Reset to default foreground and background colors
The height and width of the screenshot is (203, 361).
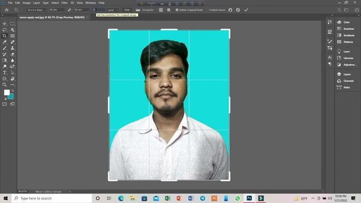5,99
